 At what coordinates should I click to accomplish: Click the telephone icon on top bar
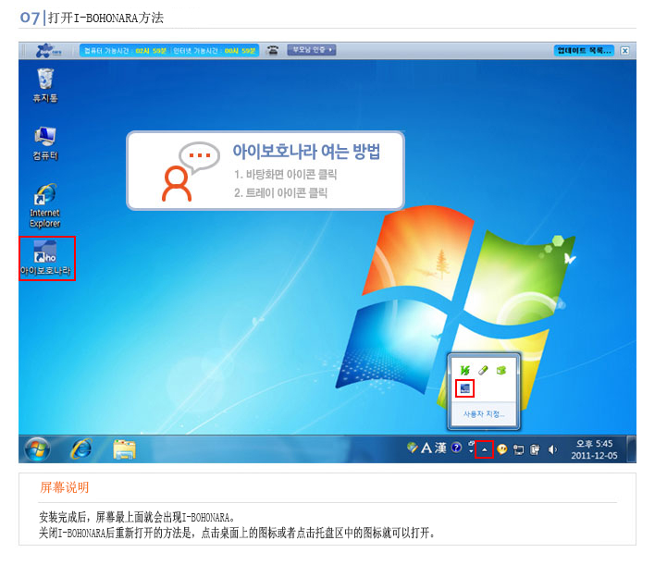tap(273, 51)
